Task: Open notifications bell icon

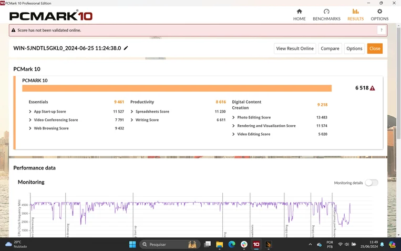Action: point(382,244)
